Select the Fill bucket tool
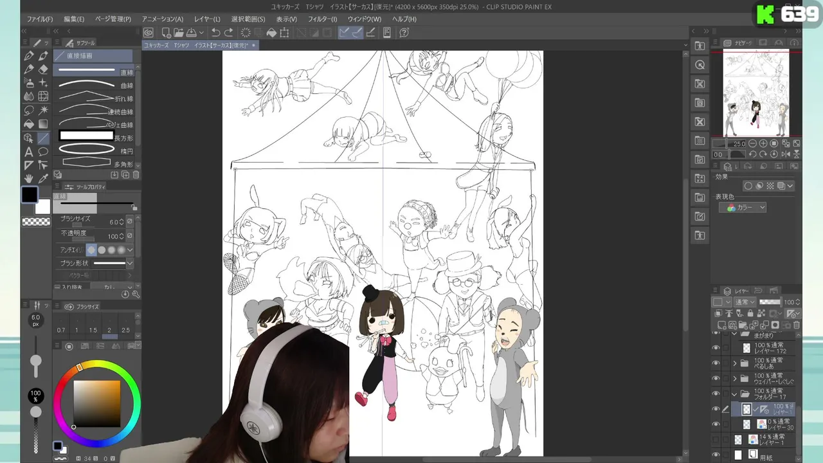823x463 pixels. pos(29,124)
